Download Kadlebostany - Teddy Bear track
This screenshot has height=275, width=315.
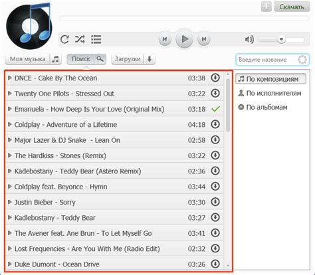(215, 217)
